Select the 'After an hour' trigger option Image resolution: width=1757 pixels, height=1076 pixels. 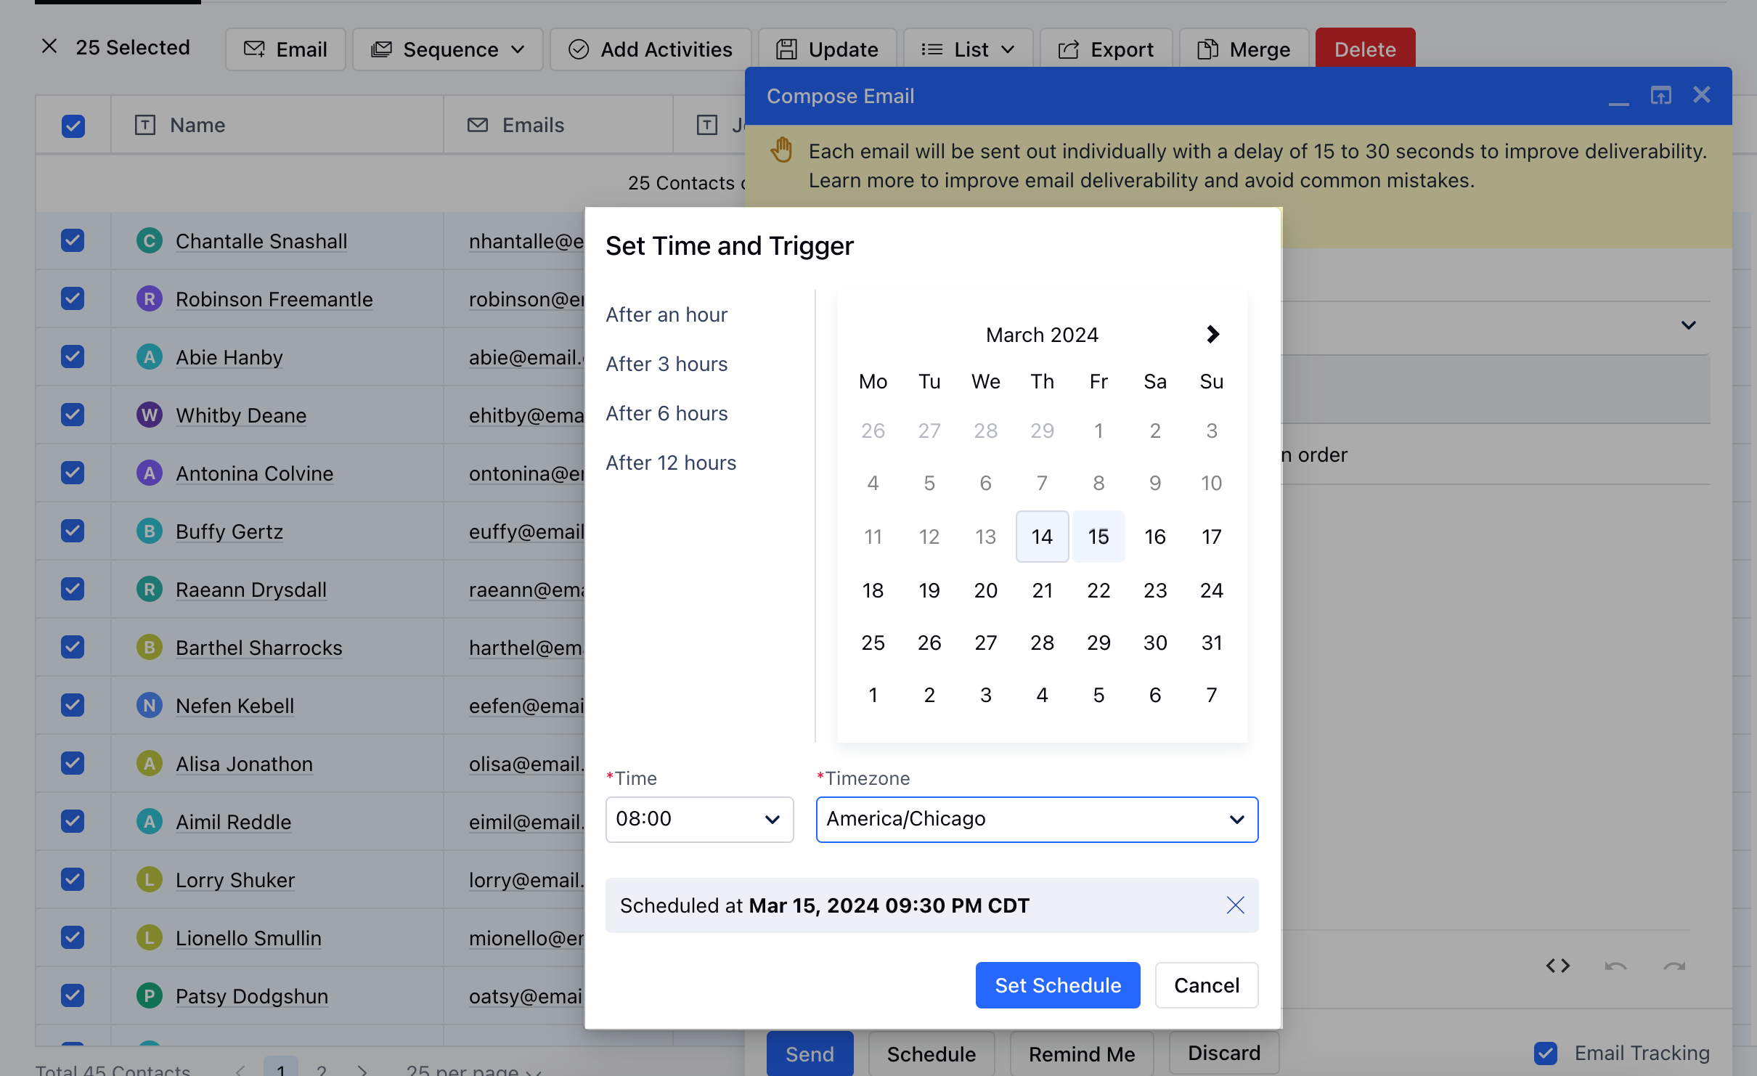pos(666,314)
